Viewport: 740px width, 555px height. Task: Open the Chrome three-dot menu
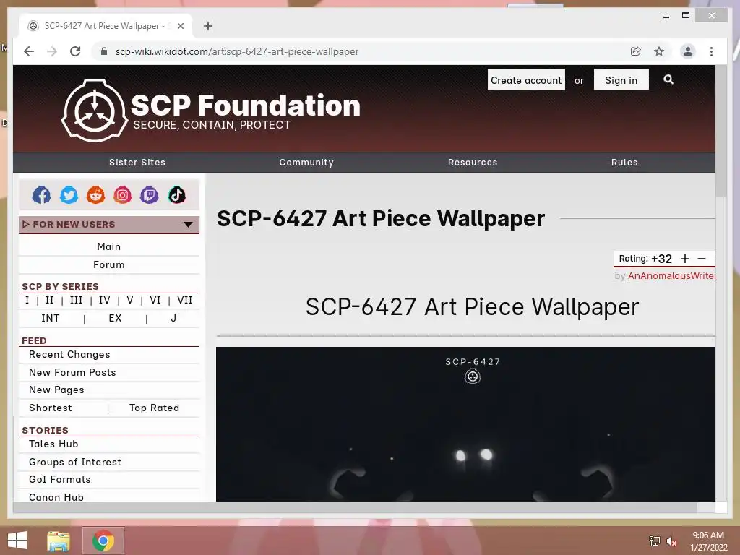coord(711,51)
